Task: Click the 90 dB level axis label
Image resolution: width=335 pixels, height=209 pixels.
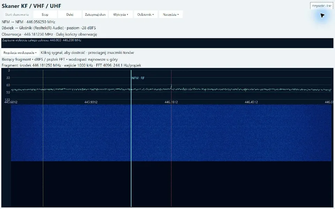Action: (8, 92)
